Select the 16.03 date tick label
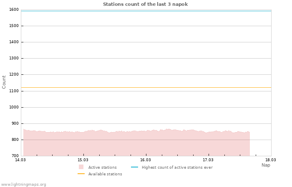 coord(145,160)
